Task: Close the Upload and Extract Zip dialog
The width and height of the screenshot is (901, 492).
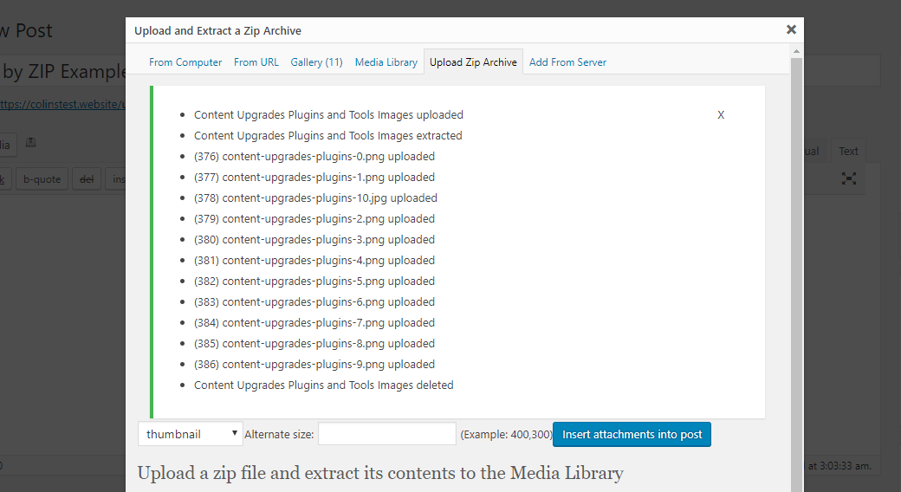Action: click(791, 29)
